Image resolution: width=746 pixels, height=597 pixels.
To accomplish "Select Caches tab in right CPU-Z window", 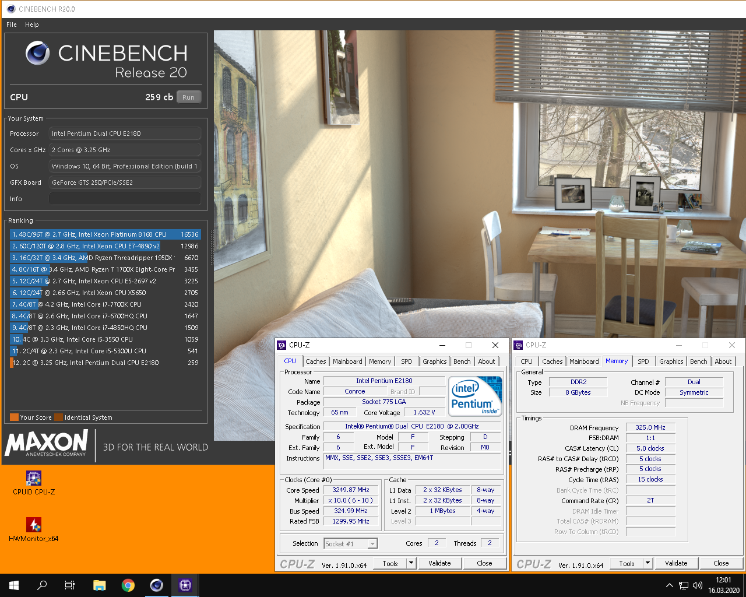I will (x=553, y=361).
